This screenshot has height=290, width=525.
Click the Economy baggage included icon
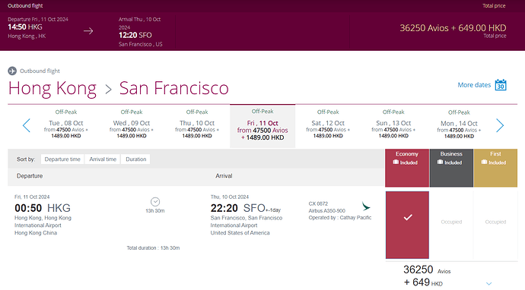click(x=396, y=162)
